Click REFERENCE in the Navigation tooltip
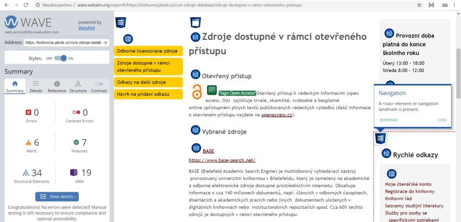The width and height of the screenshot is (461, 222). [x=389, y=120]
